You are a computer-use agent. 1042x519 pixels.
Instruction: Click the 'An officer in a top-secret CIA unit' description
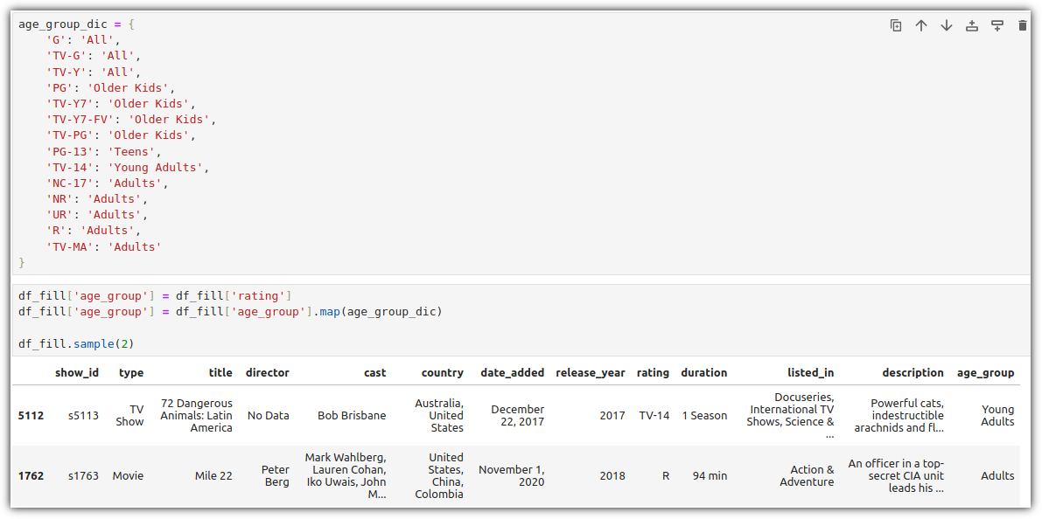click(896, 476)
